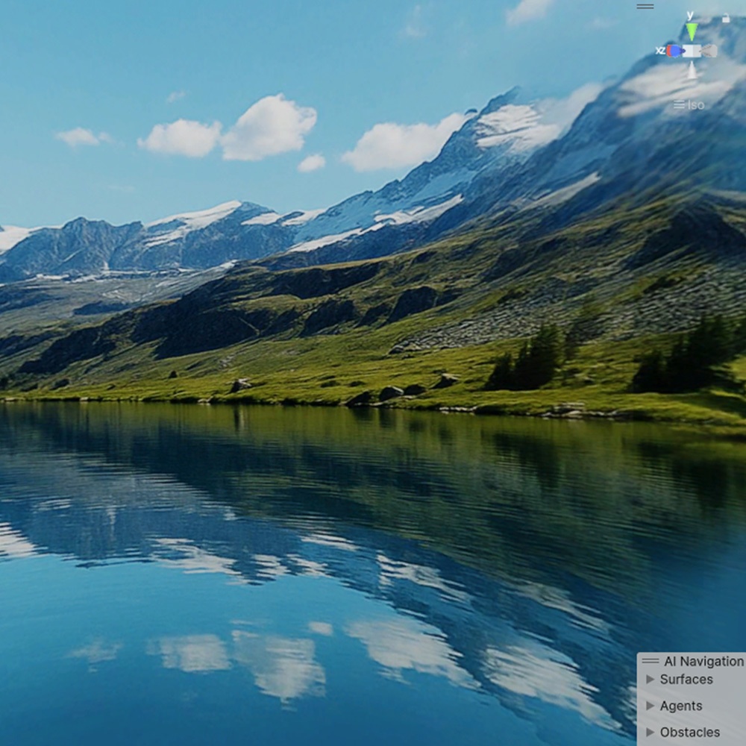Click the green Y axis cone on the gizmo
This screenshot has width=746, height=746.
pyautogui.click(x=692, y=31)
